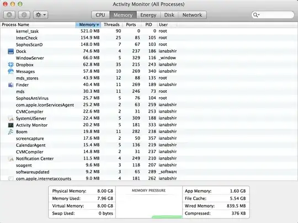The width and height of the screenshot is (298, 223).
Task: Toggle Memory column sort order
Action: (x=88, y=25)
